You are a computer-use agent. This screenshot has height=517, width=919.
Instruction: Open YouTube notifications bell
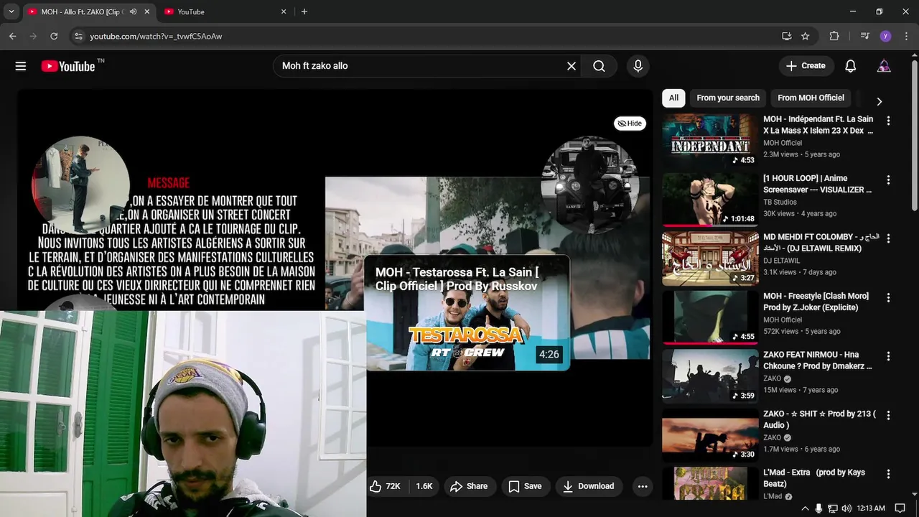[x=850, y=66]
